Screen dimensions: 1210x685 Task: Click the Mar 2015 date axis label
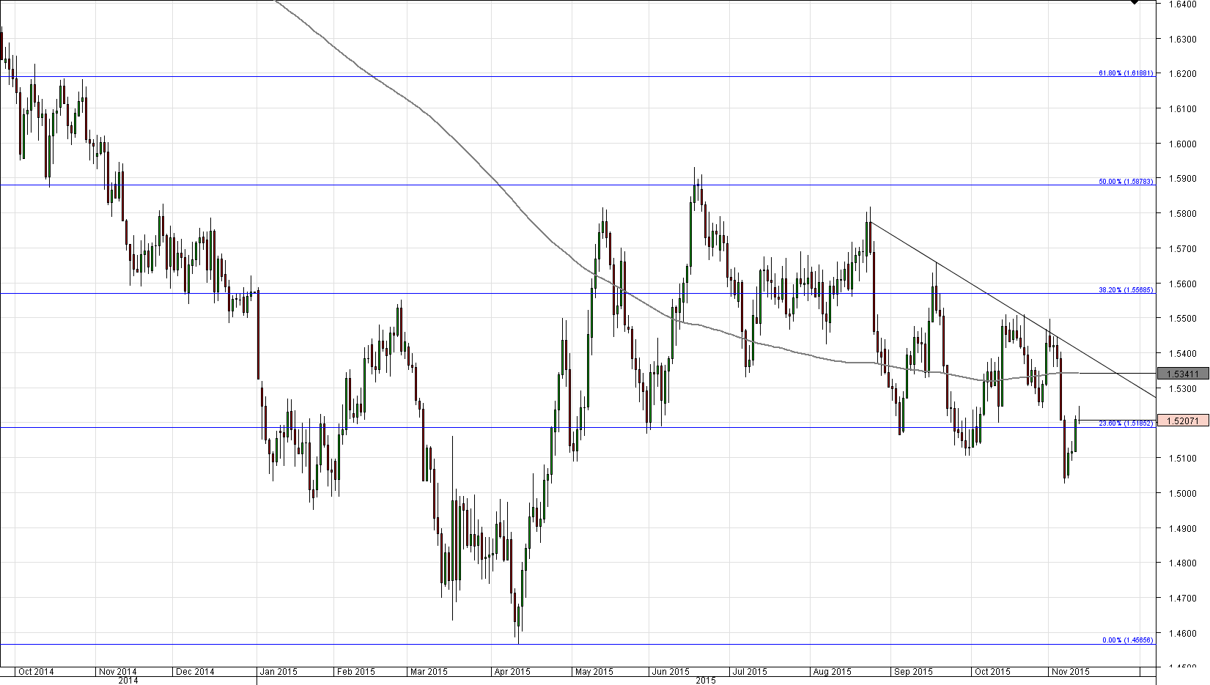429,672
